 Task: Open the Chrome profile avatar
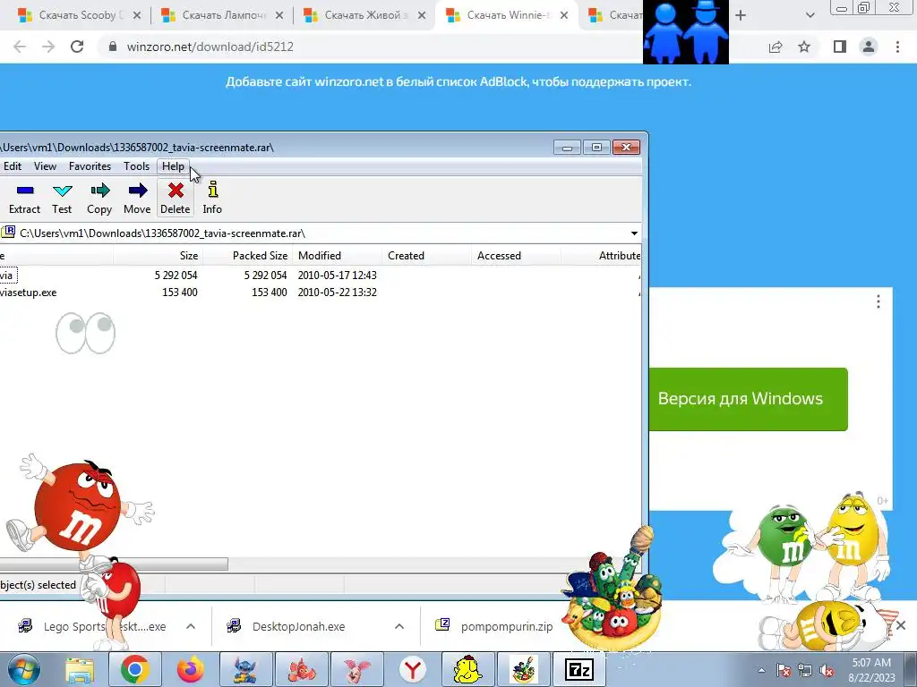coord(869,47)
